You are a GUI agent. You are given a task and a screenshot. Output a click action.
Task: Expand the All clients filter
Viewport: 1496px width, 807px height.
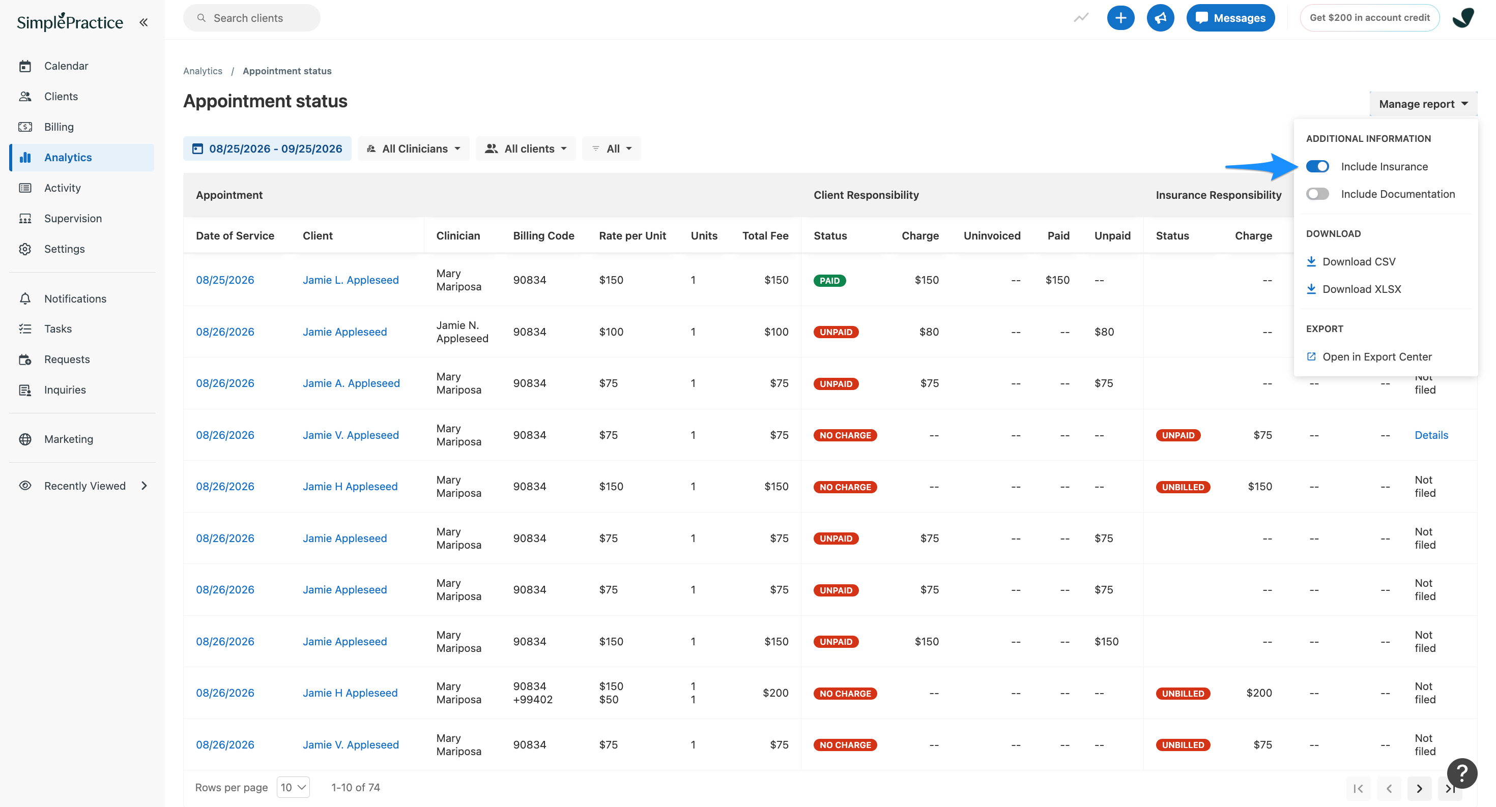coord(526,148)
